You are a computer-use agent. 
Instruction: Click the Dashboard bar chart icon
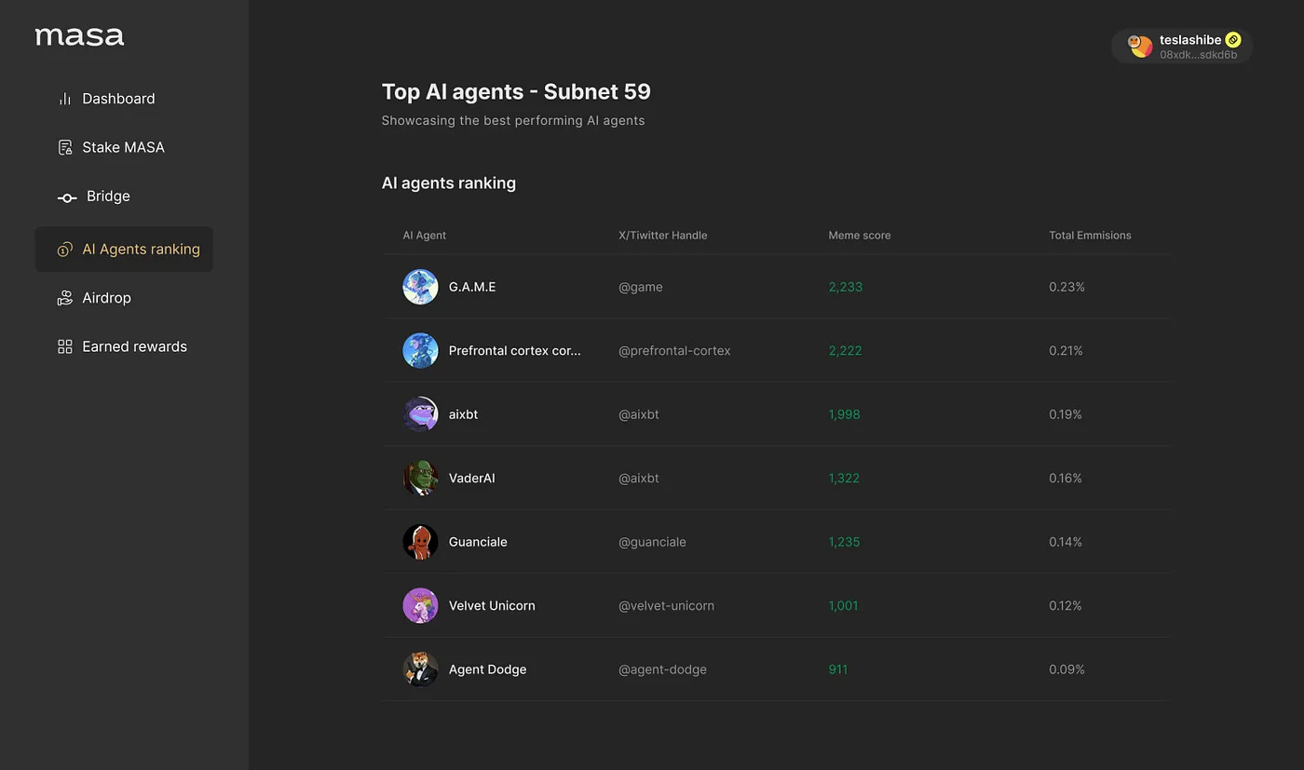64,99
